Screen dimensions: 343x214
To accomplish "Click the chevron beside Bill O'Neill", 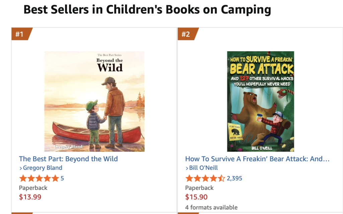I will 187,168.
